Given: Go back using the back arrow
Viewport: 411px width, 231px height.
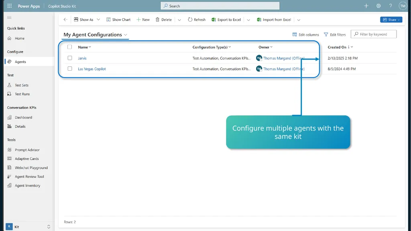Looking at the screenshot, I should [x=65, y=19].
